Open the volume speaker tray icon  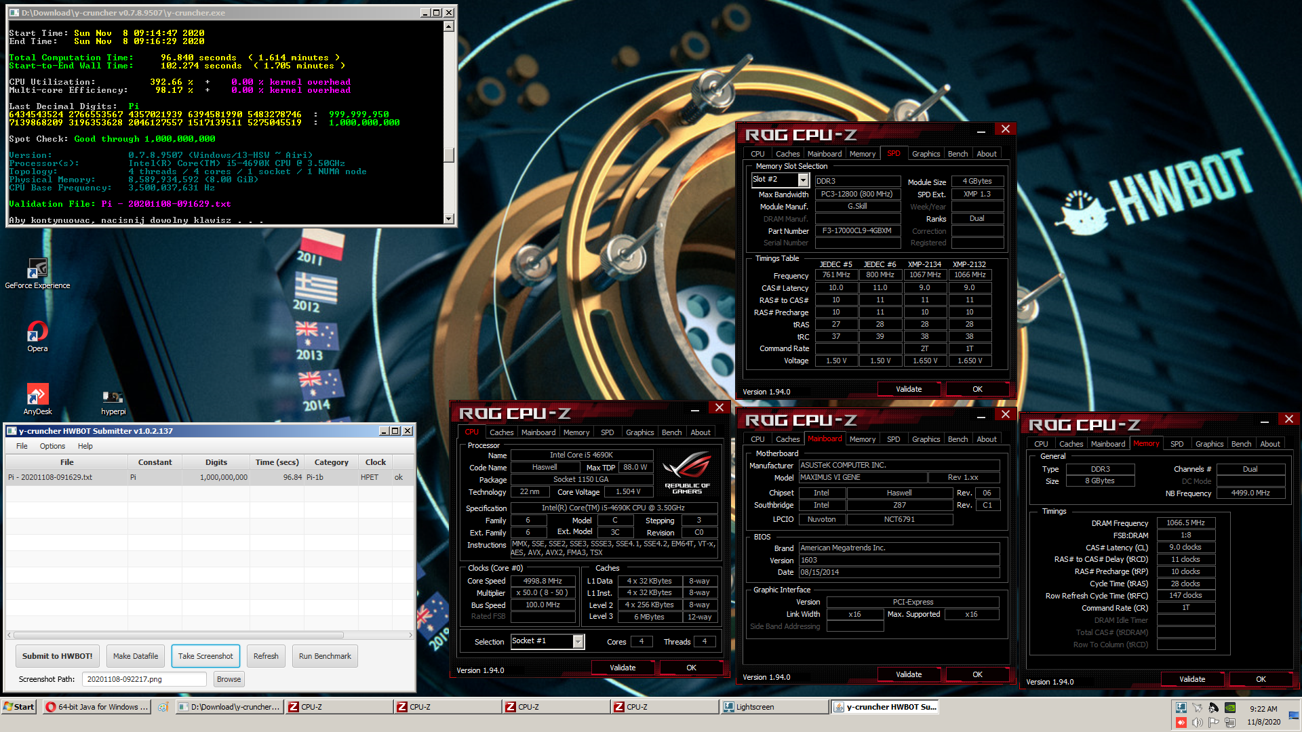tap(1198, 723)
